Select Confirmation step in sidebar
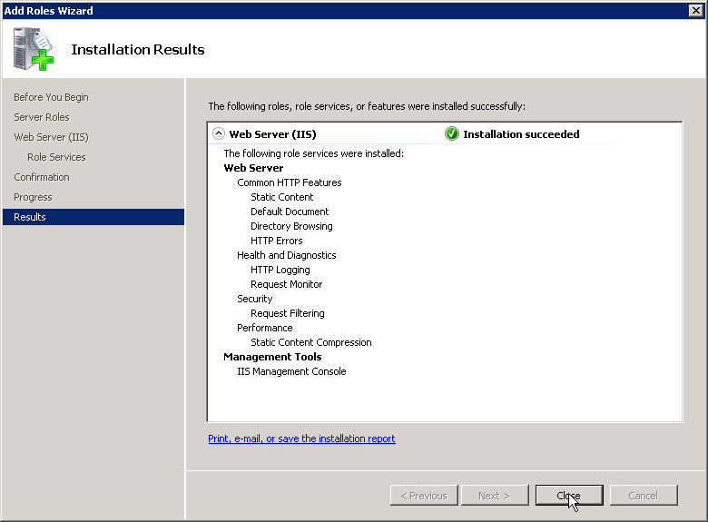Viewport: 708px width, 522px height. click(x=42, y=177)
